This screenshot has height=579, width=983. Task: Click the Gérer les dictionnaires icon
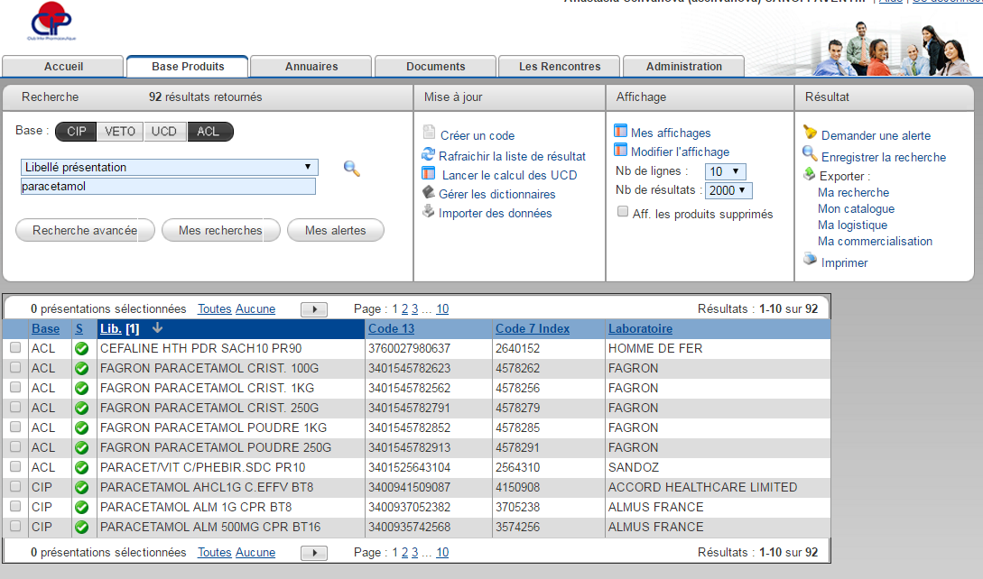[428, 192]
